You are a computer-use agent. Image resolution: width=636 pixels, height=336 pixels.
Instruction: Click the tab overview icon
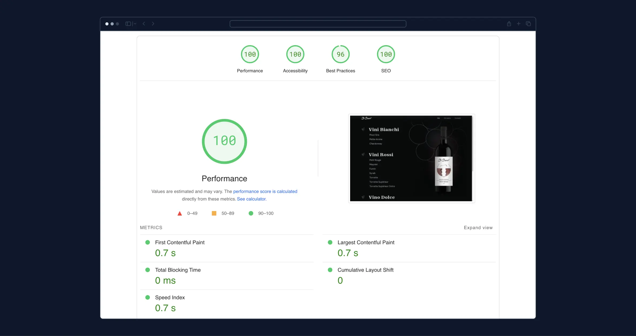[528, 24]
